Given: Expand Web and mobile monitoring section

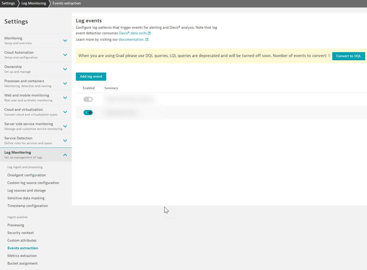Looking at the screenshot, I should (x=65, y=98).
